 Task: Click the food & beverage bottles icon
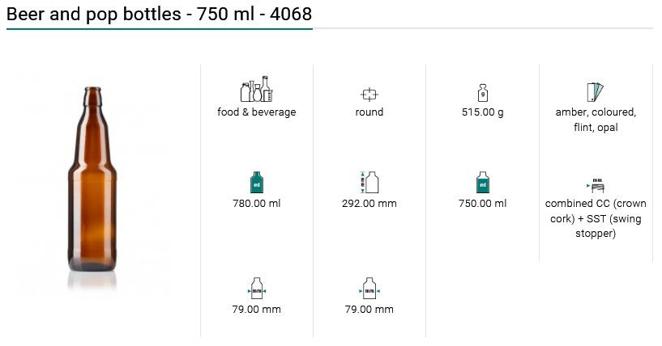click(x=256, y=89)
